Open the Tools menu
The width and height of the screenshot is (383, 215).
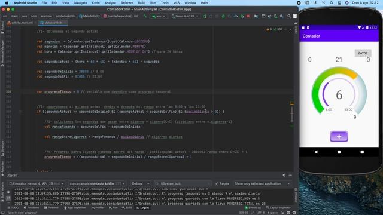tap(165, 3)
